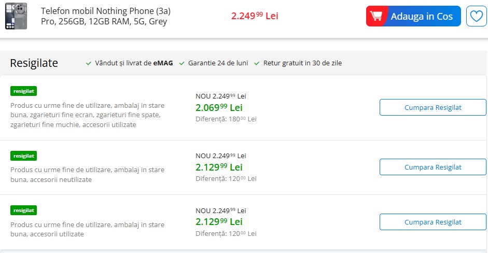Click eMAG seller name text
488x253 pixels.
[163, 63]
